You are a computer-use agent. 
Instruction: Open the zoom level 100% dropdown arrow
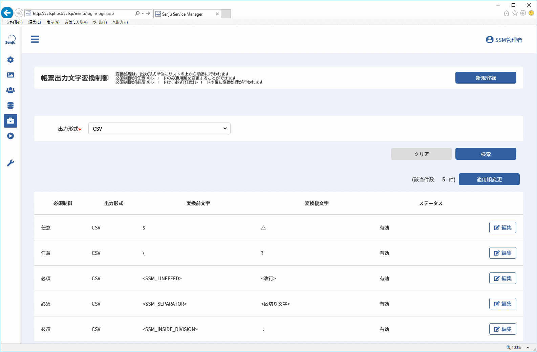pyautogui.click(x=528, y=348)
